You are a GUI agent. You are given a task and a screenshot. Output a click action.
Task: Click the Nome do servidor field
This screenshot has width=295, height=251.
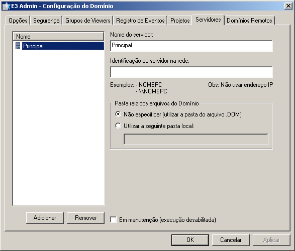pos(191,46)
